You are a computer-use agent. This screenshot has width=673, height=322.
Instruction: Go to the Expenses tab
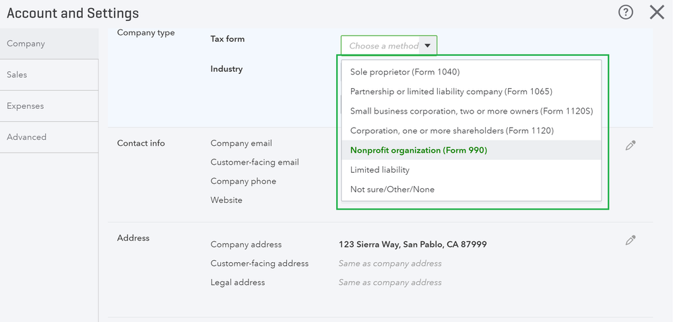click(x=25, y=106)
